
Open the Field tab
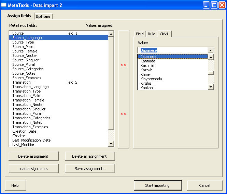pyautogui.click(x=140, y=34)
